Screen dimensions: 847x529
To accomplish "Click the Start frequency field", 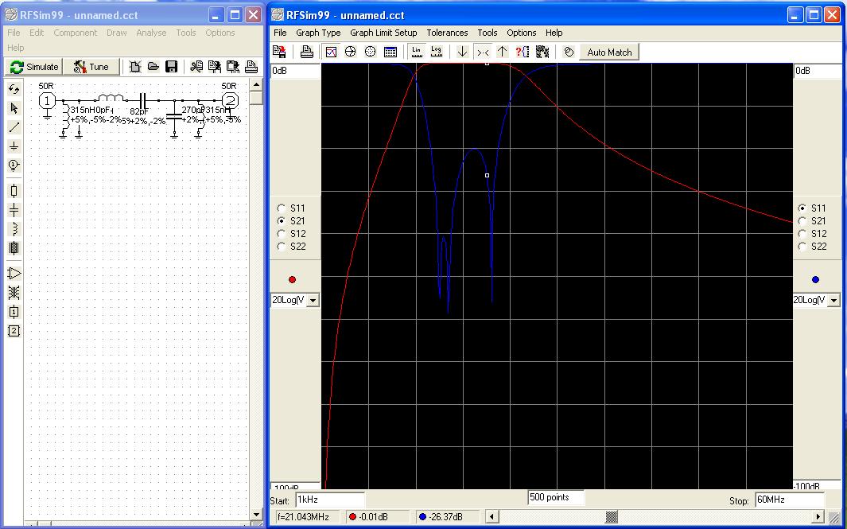I will (x=330, y=500).
